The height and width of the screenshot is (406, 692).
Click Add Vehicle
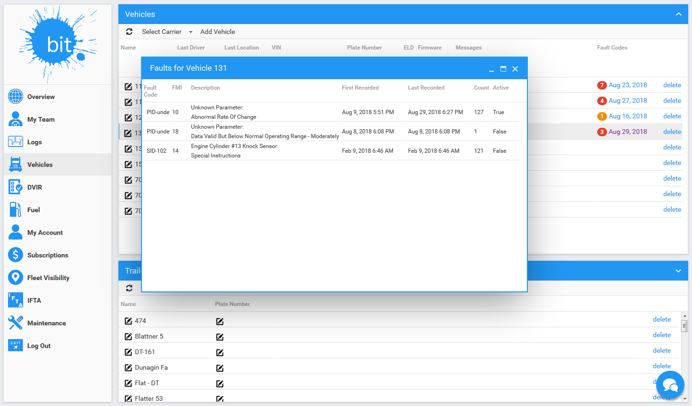coord(217,32)
